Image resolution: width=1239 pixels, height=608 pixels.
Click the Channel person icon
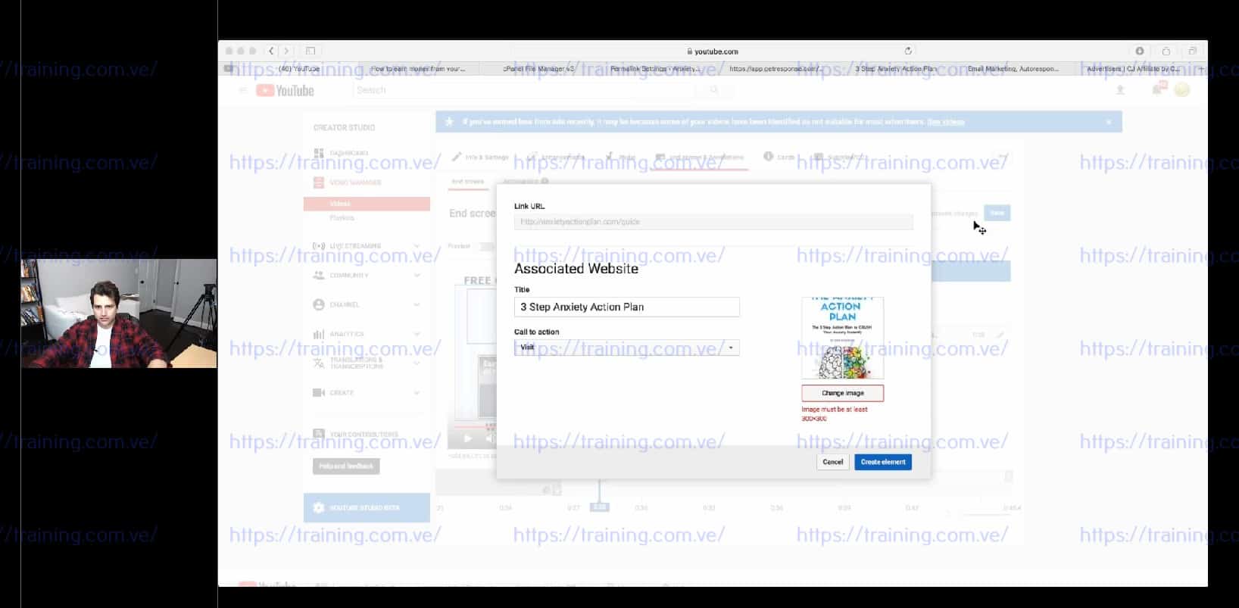coord(319,304)
